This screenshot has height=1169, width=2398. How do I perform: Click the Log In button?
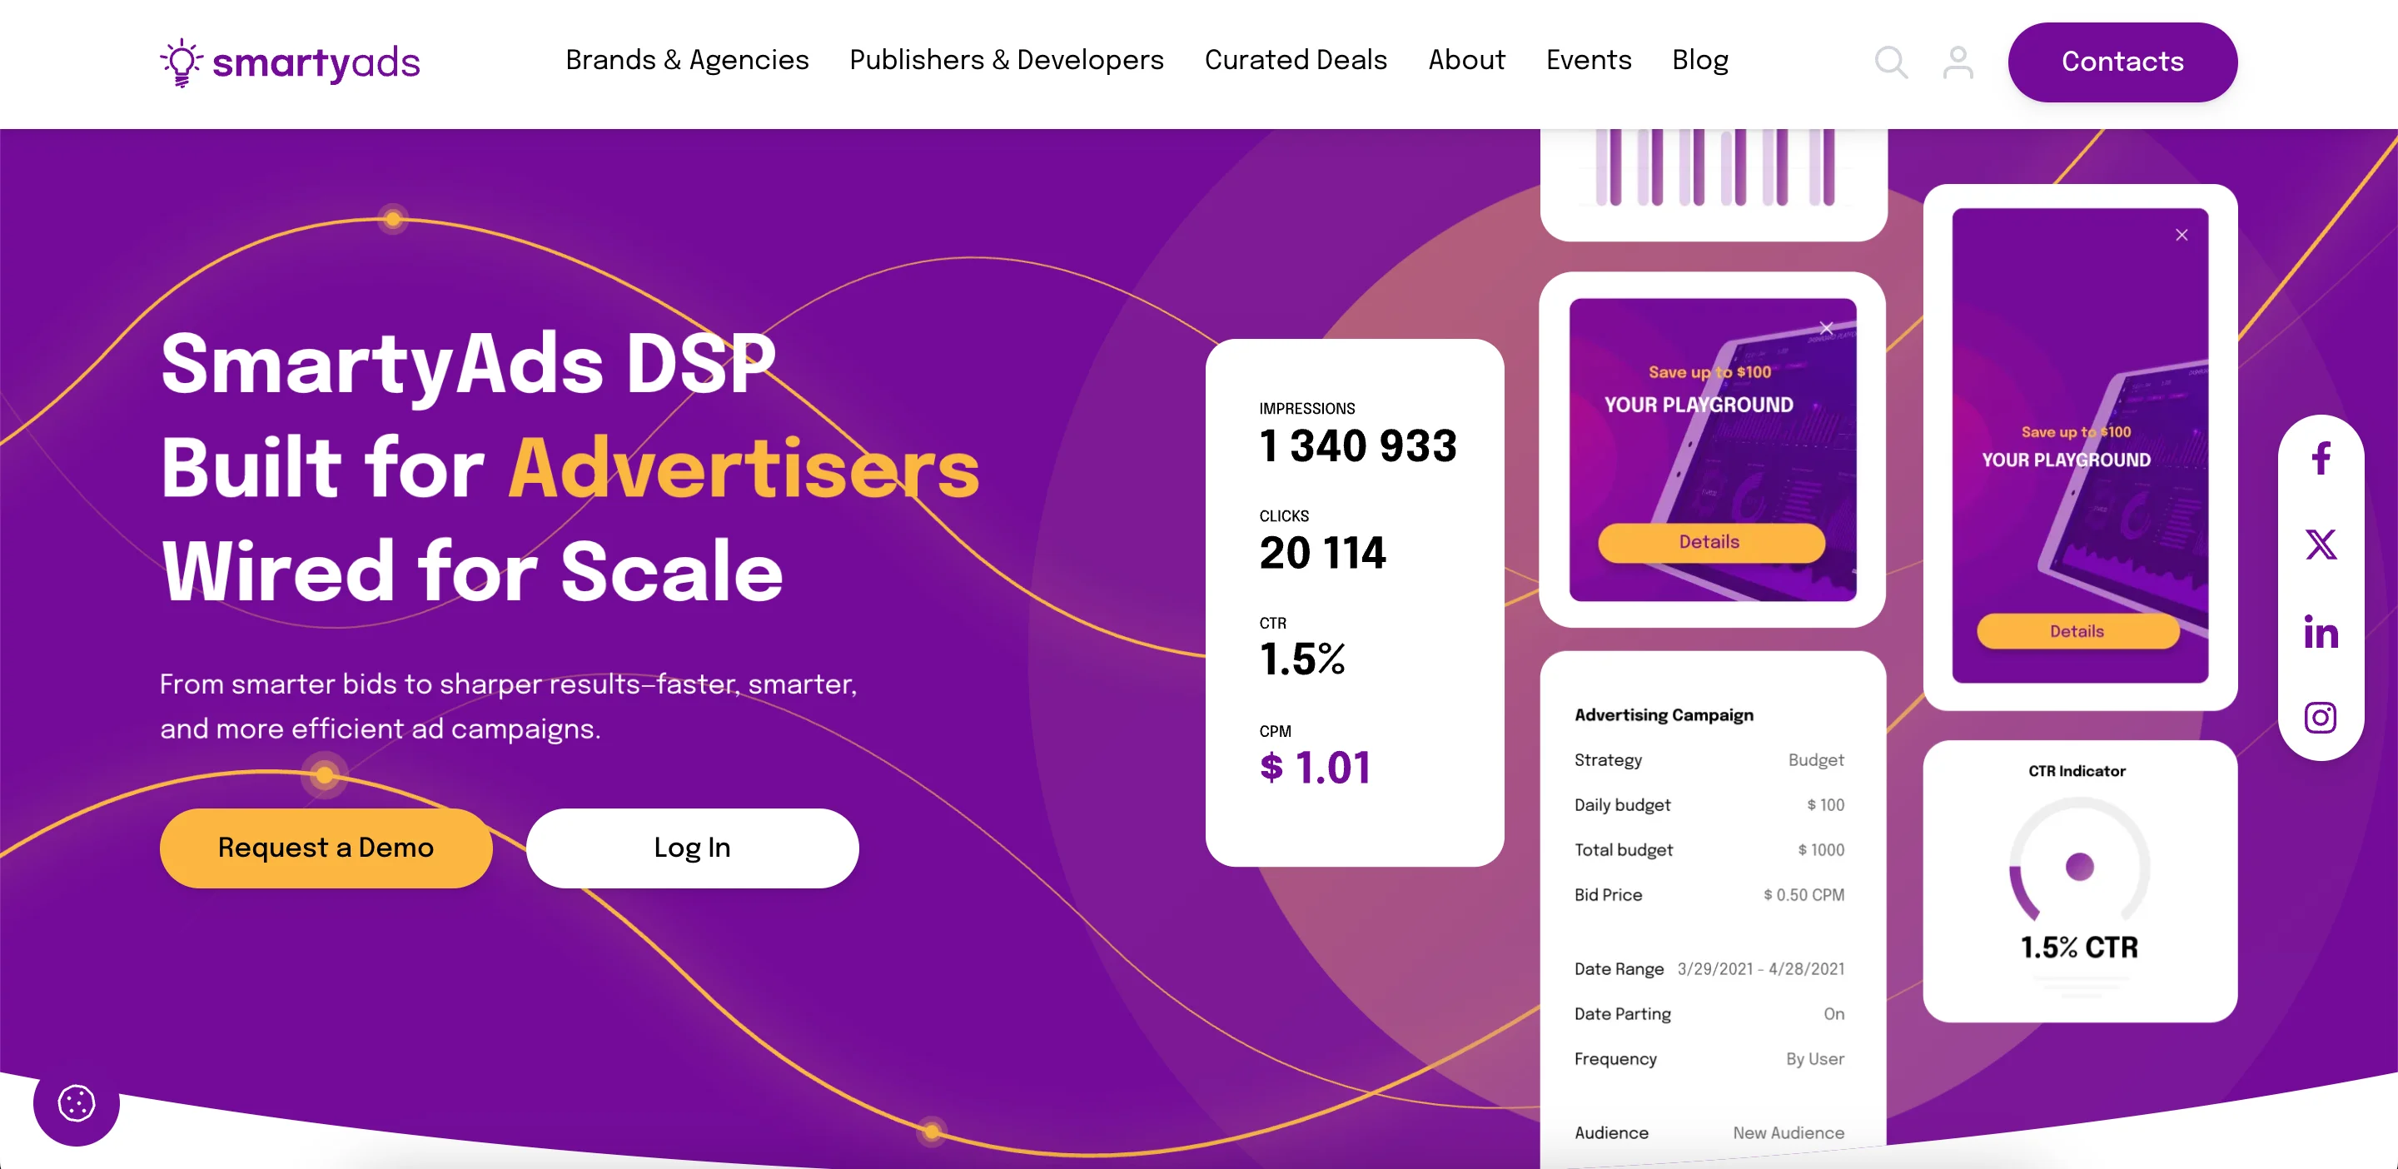click(693, 848)
